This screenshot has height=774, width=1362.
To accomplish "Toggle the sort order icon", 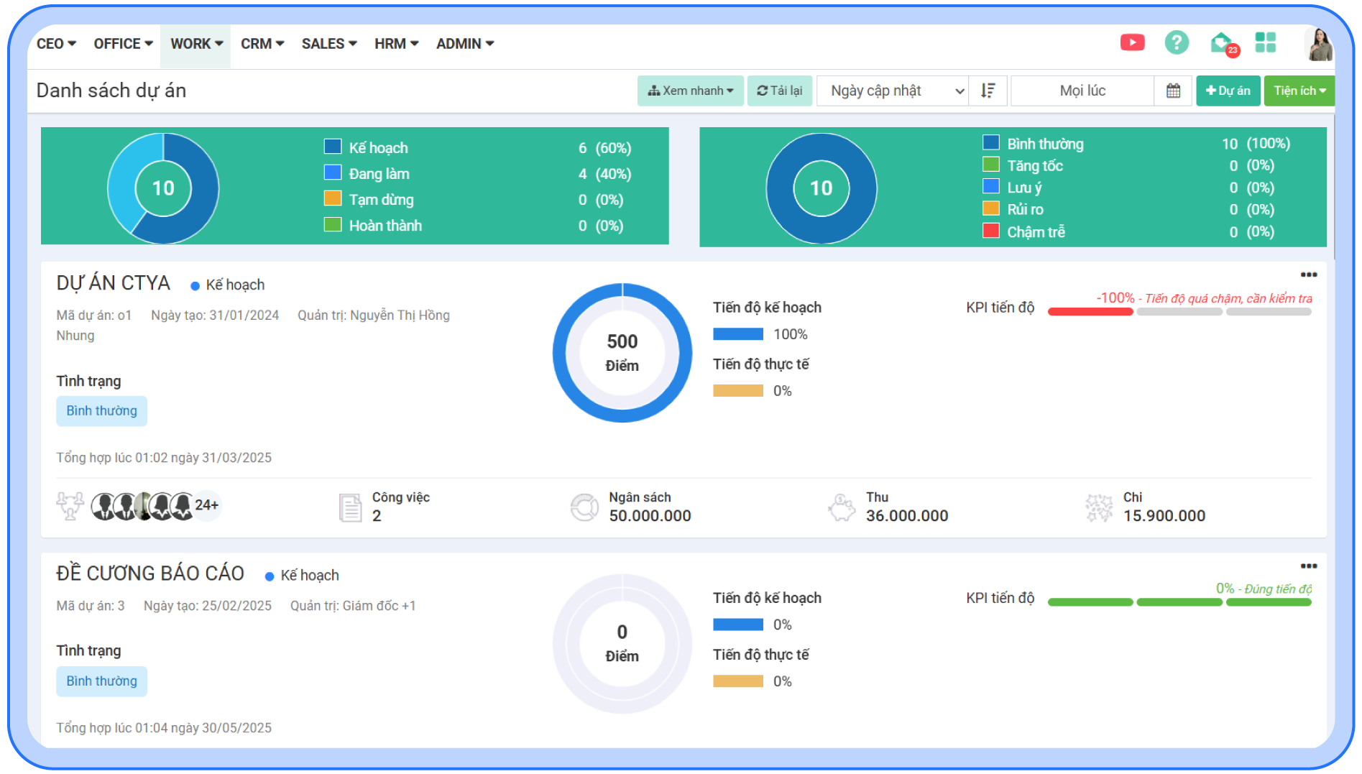I will (988, 91).
